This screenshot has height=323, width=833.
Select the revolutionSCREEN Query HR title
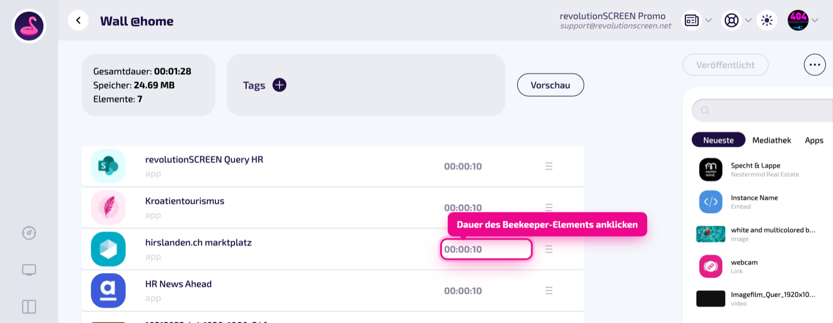204,160
